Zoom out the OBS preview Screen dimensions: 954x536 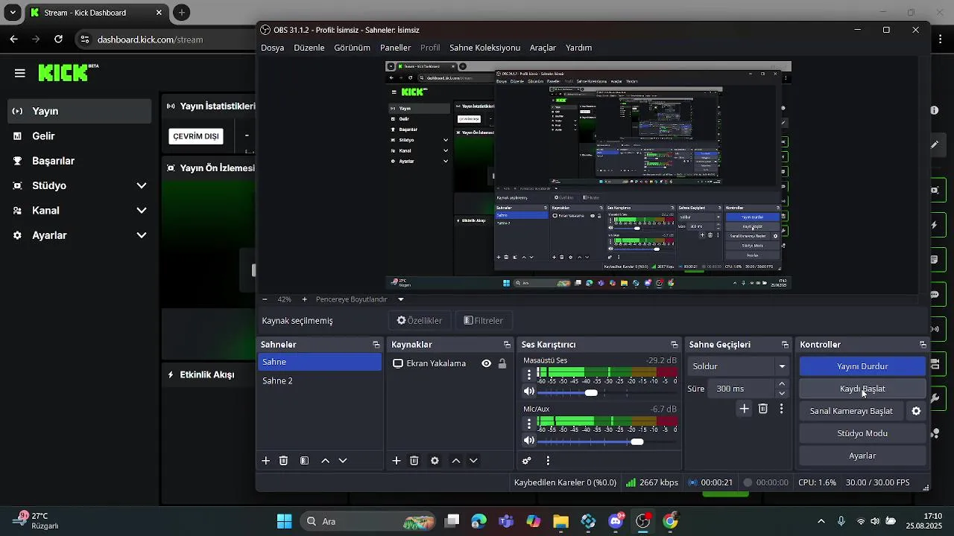[x=265, y=299]
